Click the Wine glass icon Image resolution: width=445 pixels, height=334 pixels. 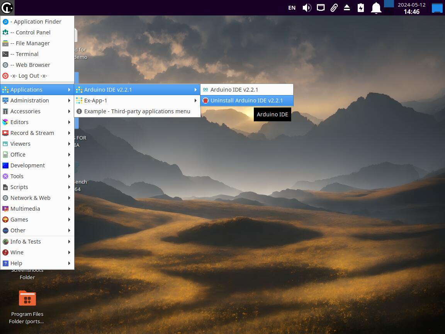coord(5,252)
